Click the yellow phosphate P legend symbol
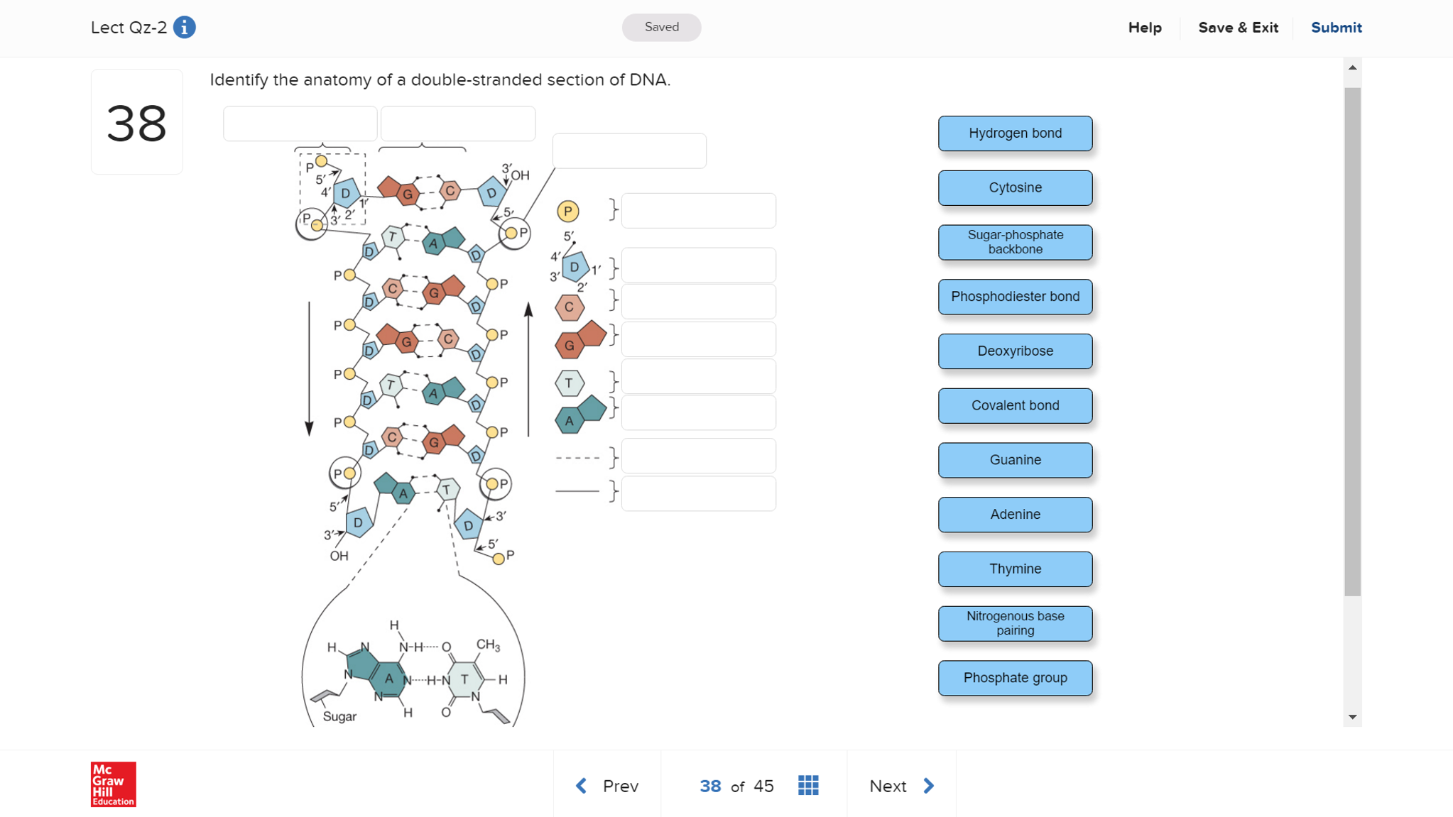1453x817 pixels. tap(567, 211)
